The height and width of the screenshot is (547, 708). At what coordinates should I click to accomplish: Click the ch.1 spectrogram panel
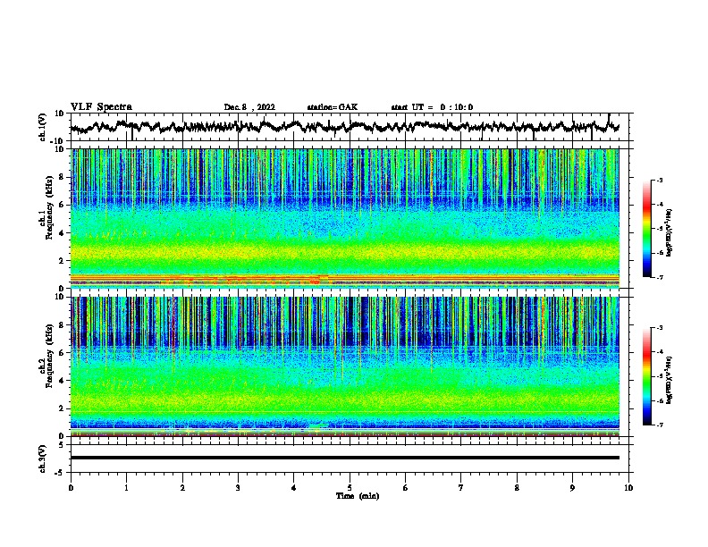point(344,218)
